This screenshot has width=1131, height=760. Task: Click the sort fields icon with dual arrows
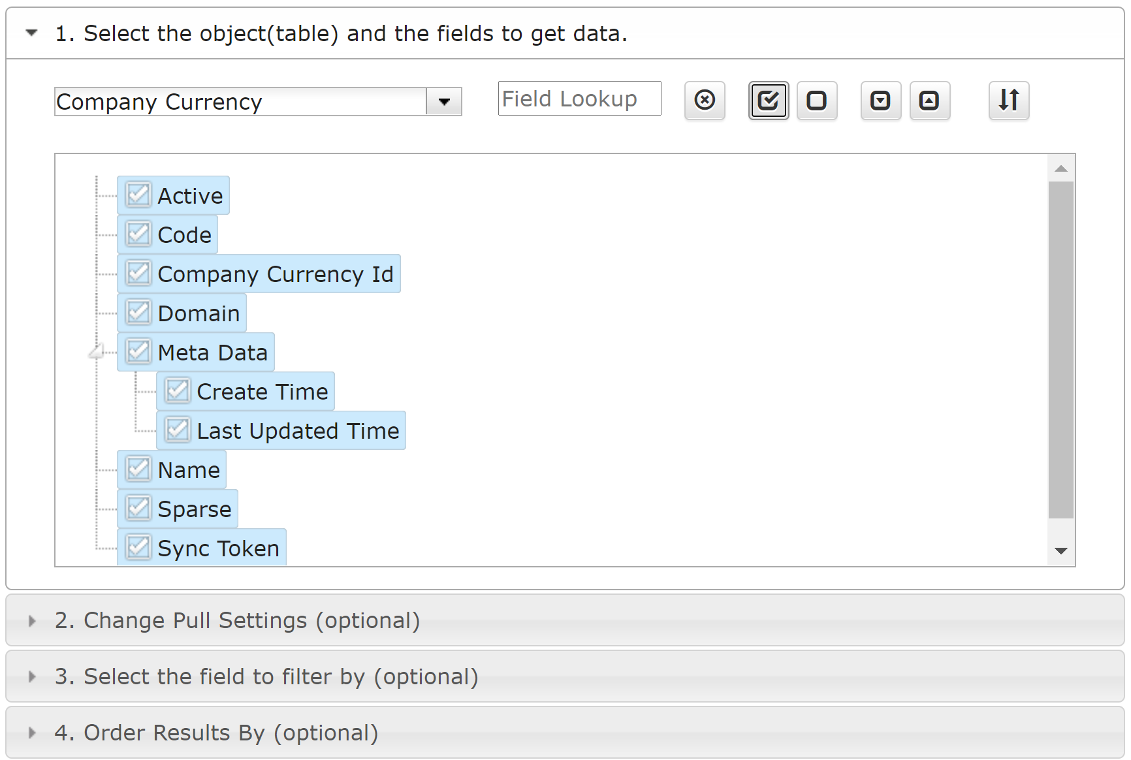(1008, 101)
